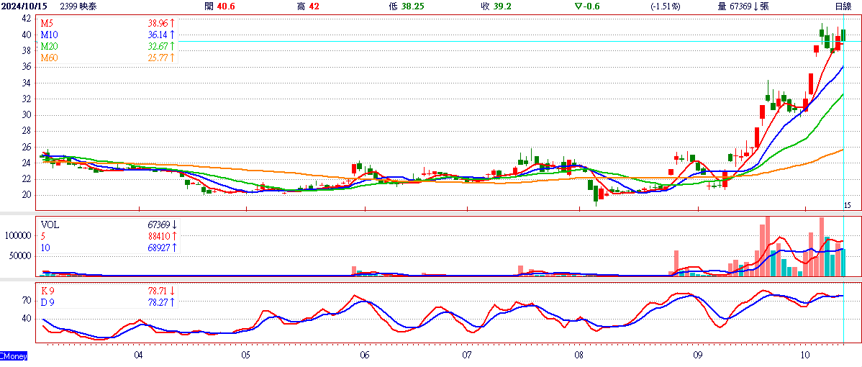Click the VOL label in volume panel
This screenshot has height=367, width=862.
(x=49, y=225)
